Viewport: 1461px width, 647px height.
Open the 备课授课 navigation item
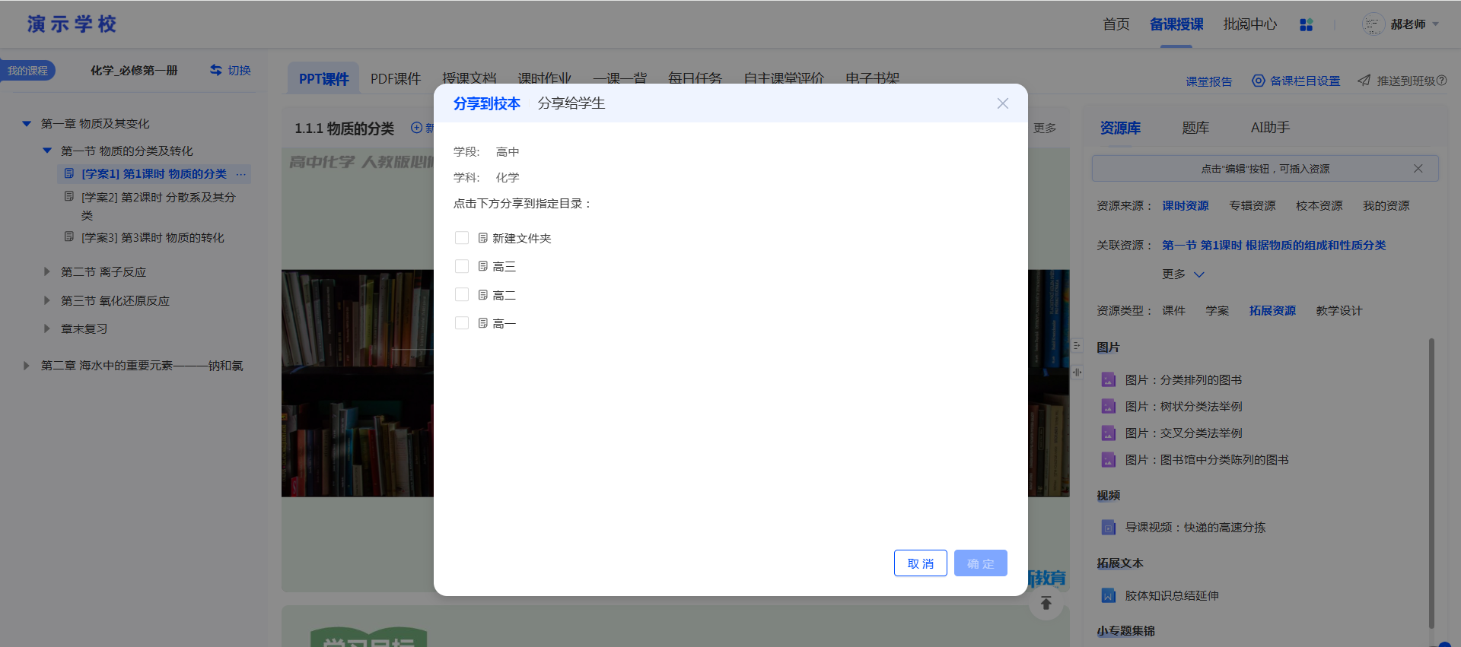(x=1176, y=24)
